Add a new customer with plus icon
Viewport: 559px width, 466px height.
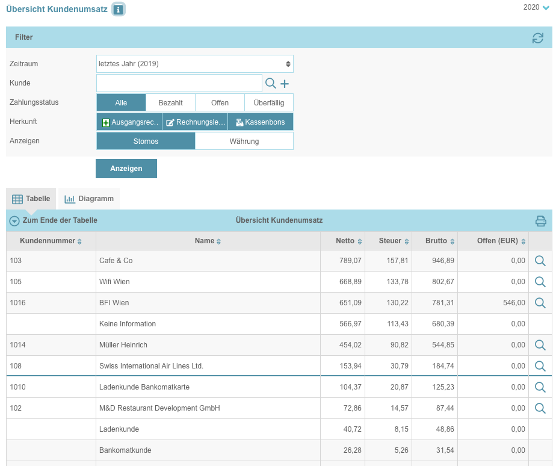coord(285,84)
